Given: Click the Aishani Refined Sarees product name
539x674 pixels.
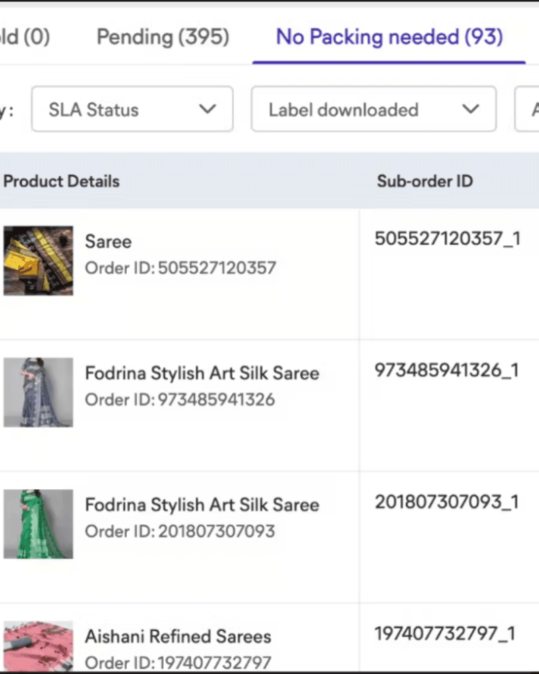Looking at the screenshot, I should [x=178, y=637].
